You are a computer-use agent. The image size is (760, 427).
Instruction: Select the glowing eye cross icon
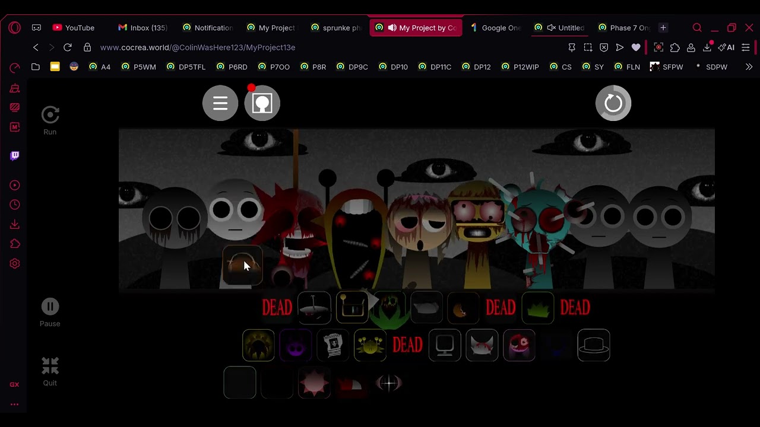pos(389,383)
